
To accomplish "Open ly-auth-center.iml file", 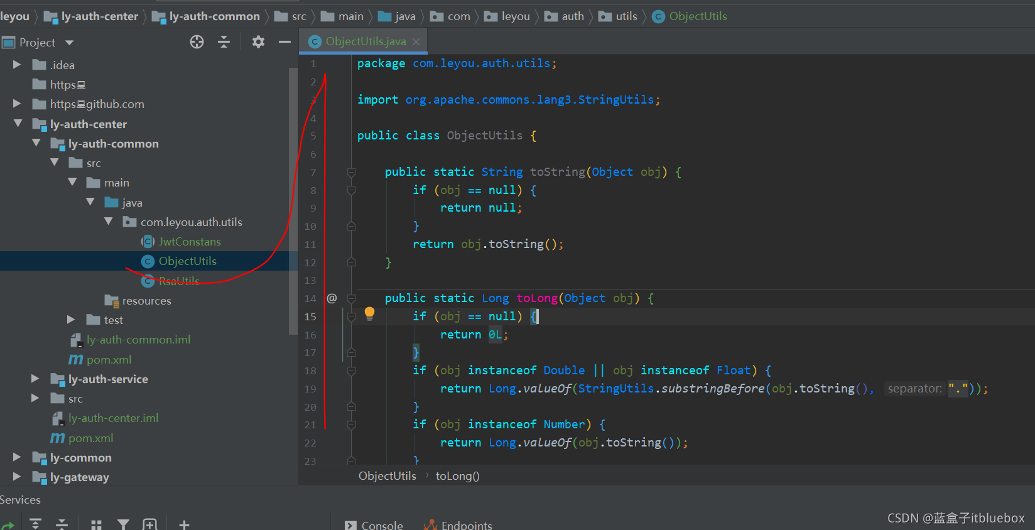I will [113, 418].
